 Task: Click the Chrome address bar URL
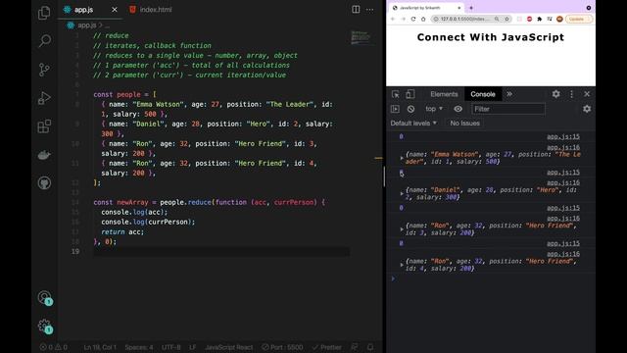click(x=465, y=19)
